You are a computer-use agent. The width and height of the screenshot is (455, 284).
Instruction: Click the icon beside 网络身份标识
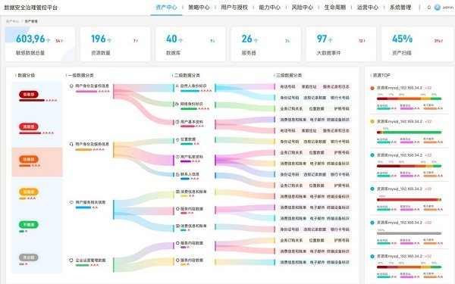pyautogui.click(x=177, y=104)
